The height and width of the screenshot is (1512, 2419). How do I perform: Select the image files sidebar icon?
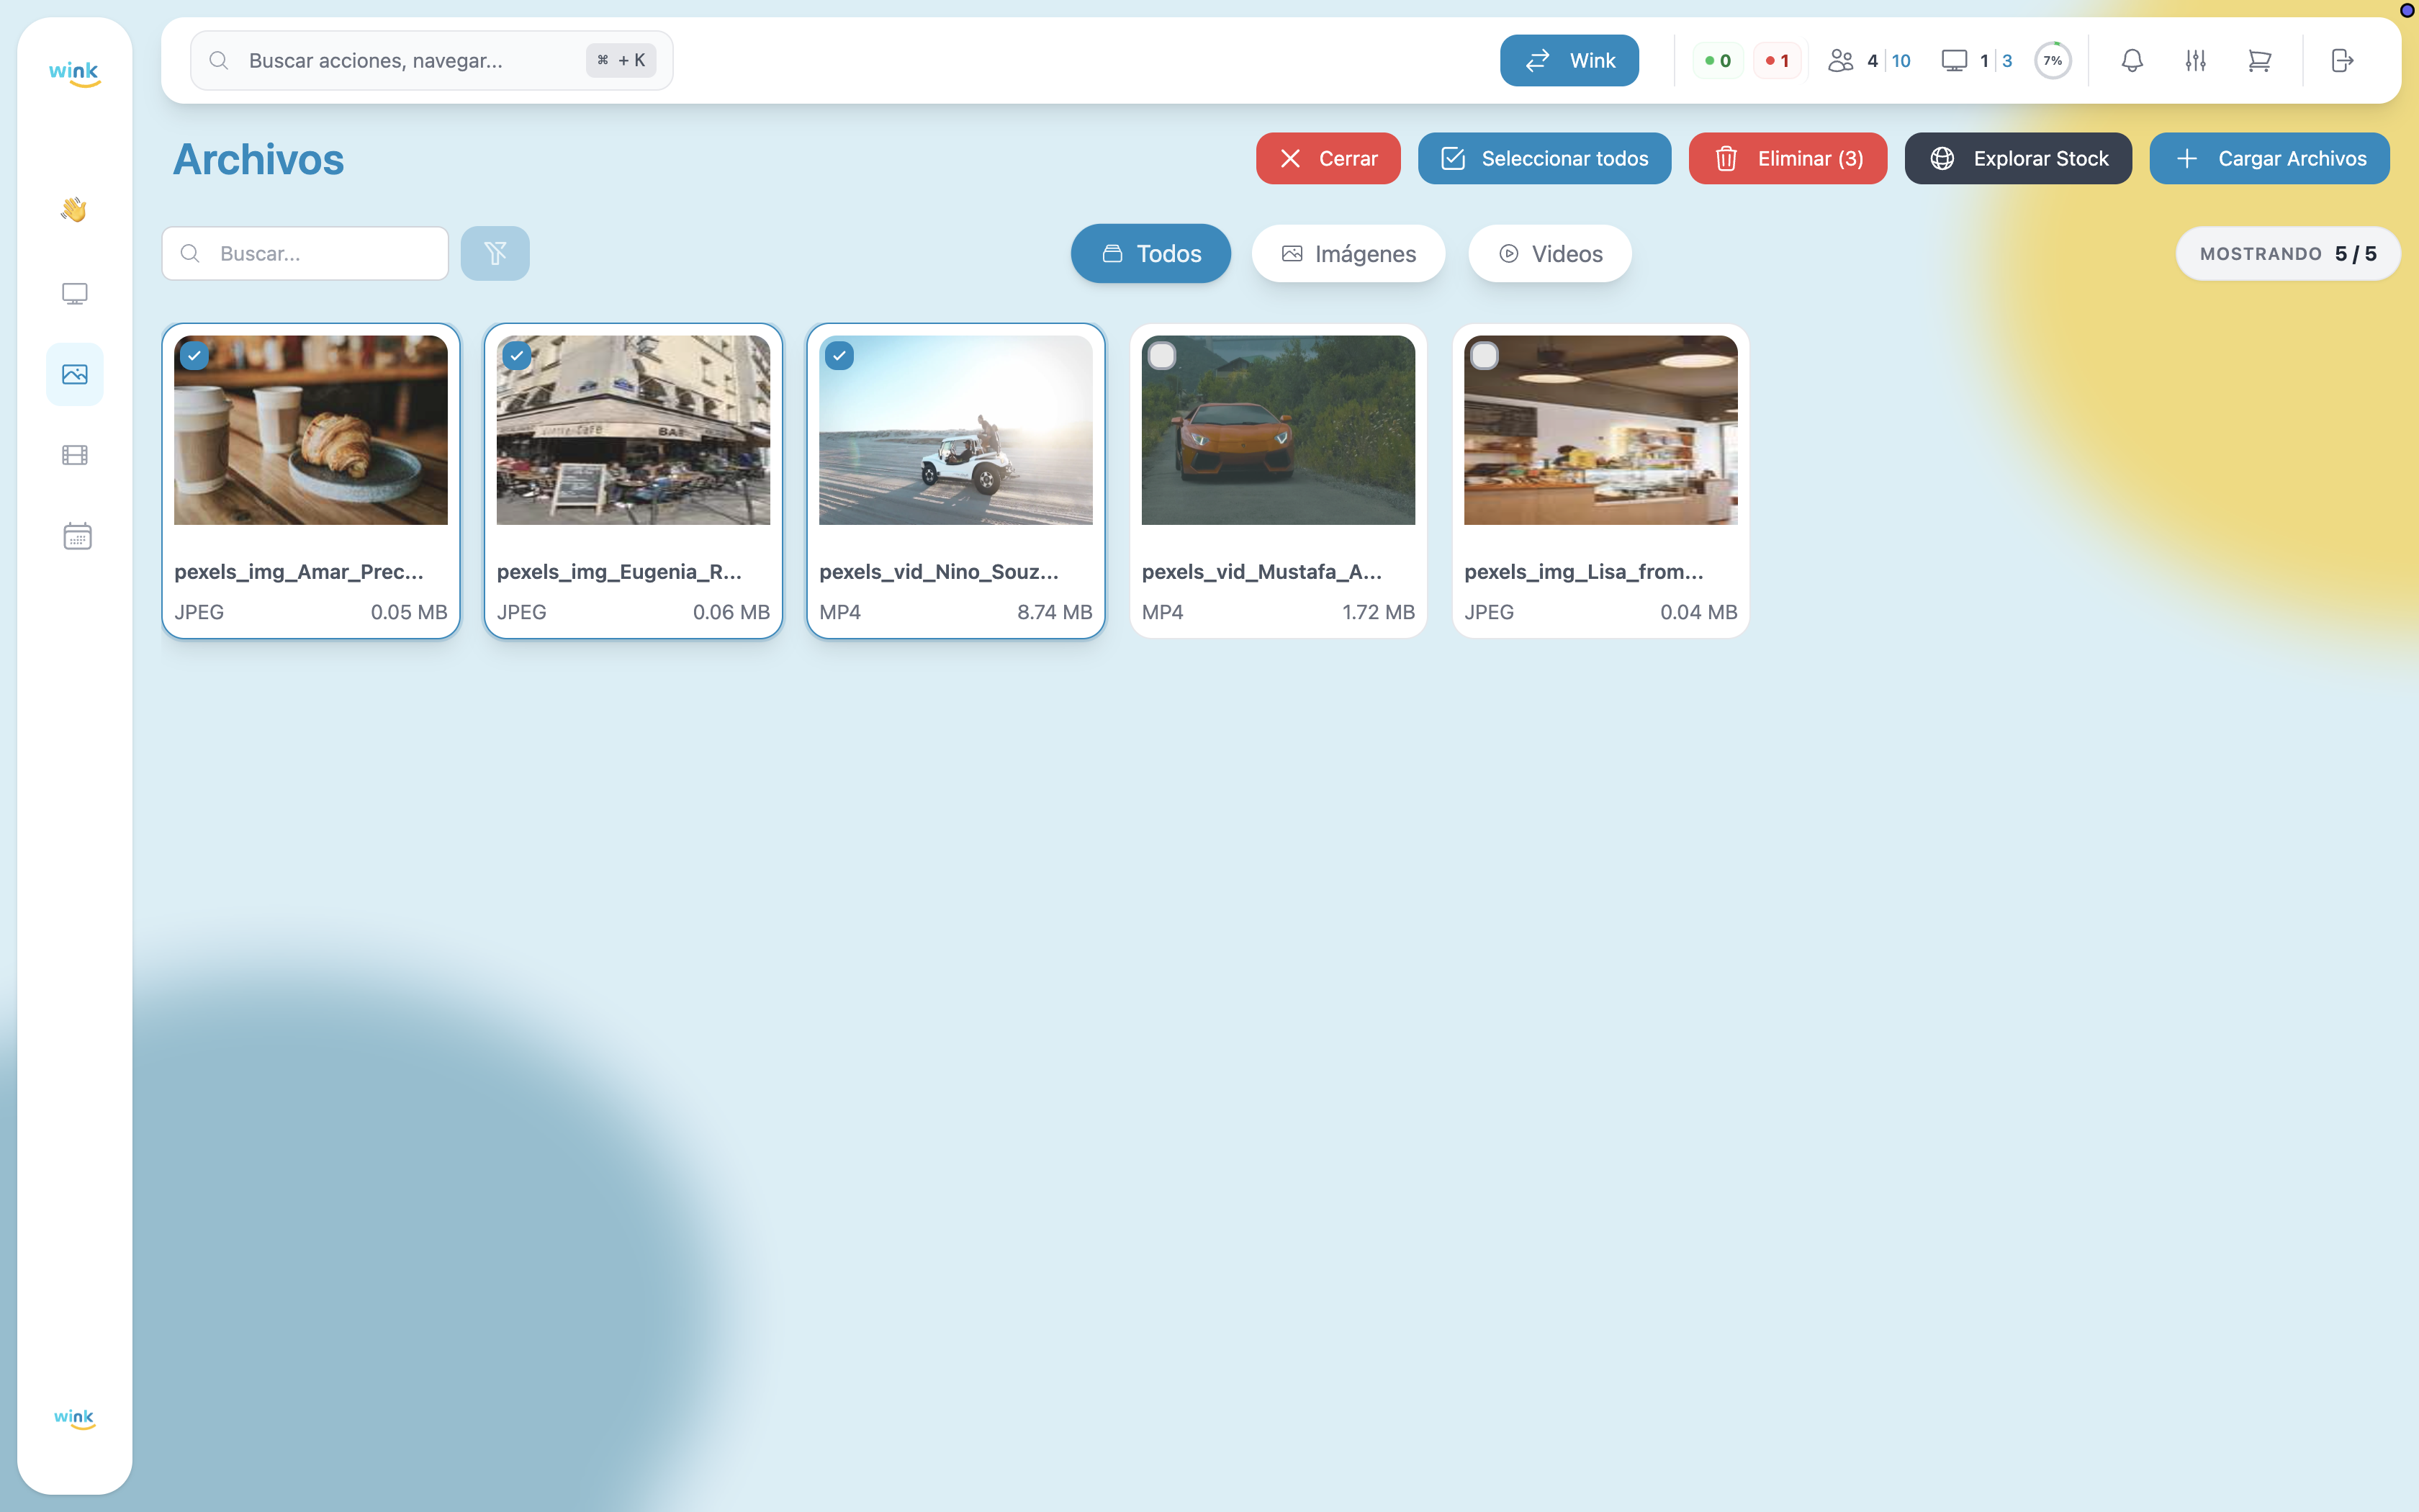click(x=74, y=374)
